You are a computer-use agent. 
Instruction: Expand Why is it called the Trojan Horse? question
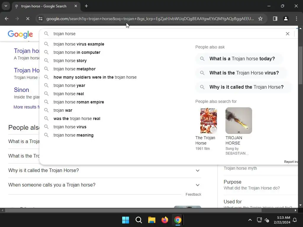[104, 171]
